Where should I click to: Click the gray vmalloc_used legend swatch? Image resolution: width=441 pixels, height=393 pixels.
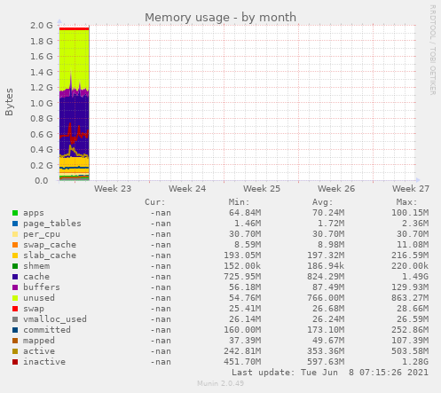point(15,319)
